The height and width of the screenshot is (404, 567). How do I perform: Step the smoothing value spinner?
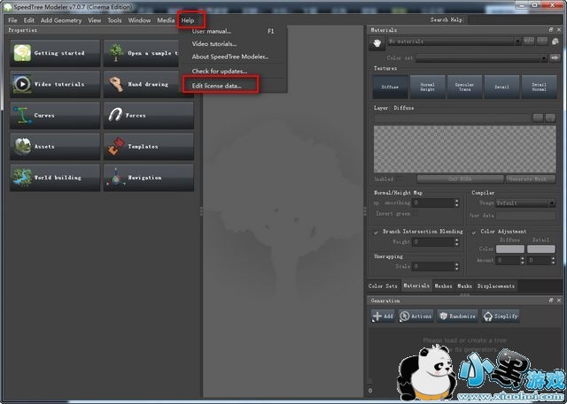tap(457, 203)
